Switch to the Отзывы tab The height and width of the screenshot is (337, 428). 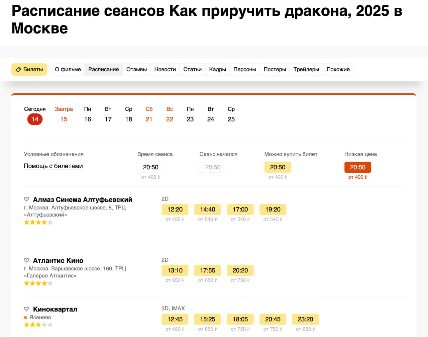[x=136, y=70]
